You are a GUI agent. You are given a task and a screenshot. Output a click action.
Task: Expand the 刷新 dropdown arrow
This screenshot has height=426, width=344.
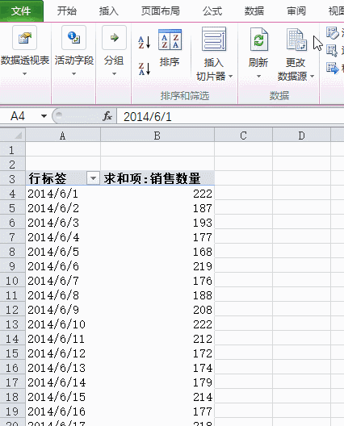258,76
